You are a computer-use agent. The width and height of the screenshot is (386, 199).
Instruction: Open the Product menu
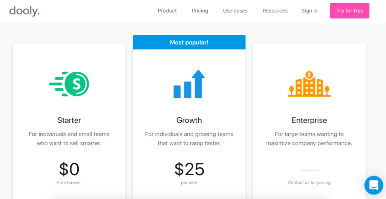pos(167,11)
